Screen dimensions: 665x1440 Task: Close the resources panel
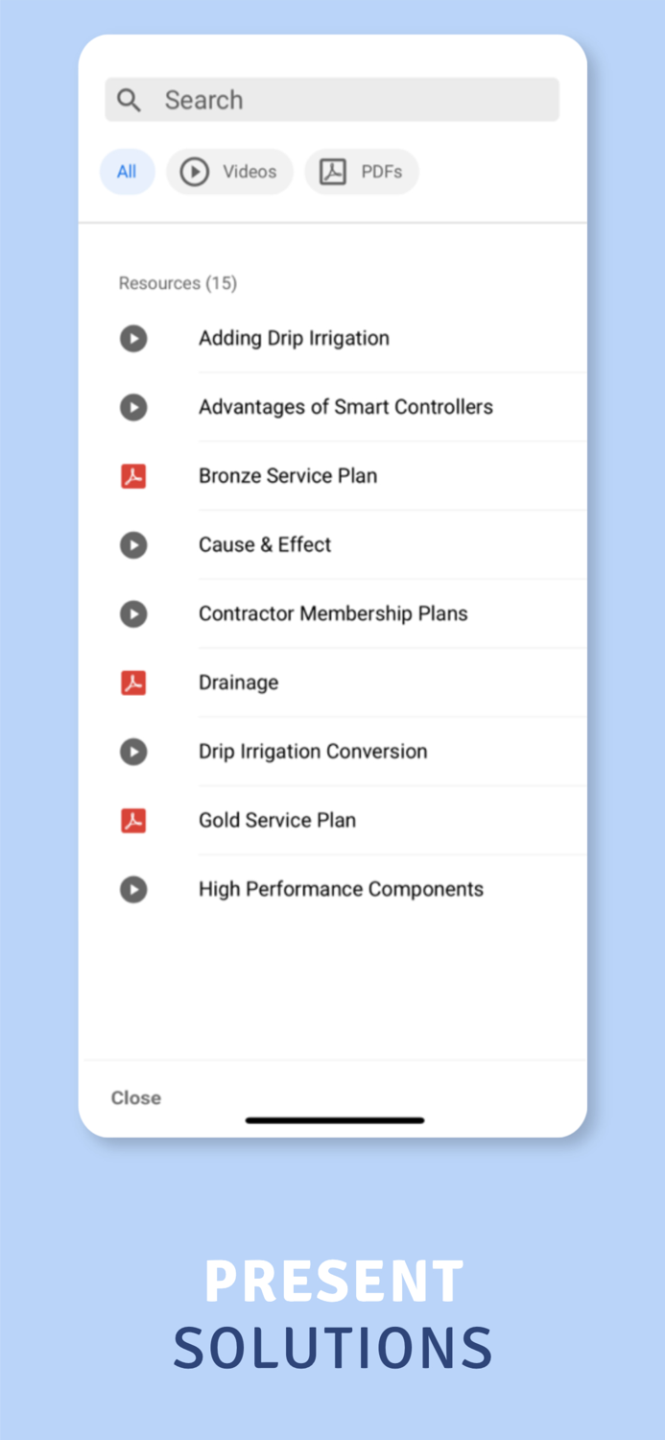(135, 1097)
